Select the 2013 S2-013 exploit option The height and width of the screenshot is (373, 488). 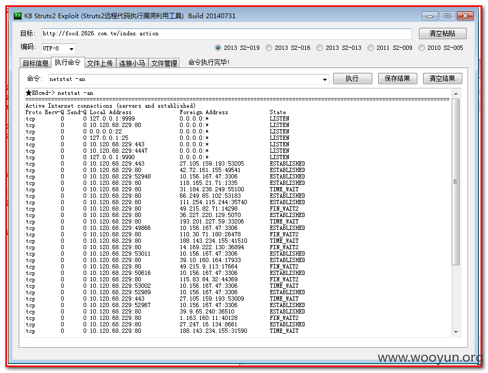339,48
